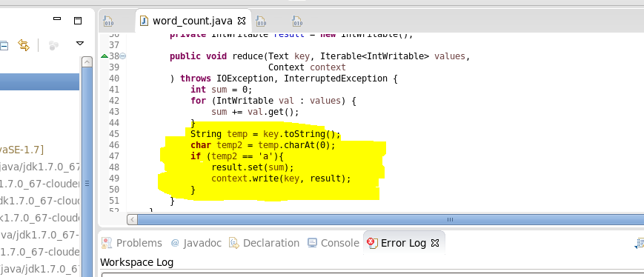Viewport: 644px width, 277px height.
Task: Click the export log icon right of the Error Log tab
Action: (x=640, y=243)
